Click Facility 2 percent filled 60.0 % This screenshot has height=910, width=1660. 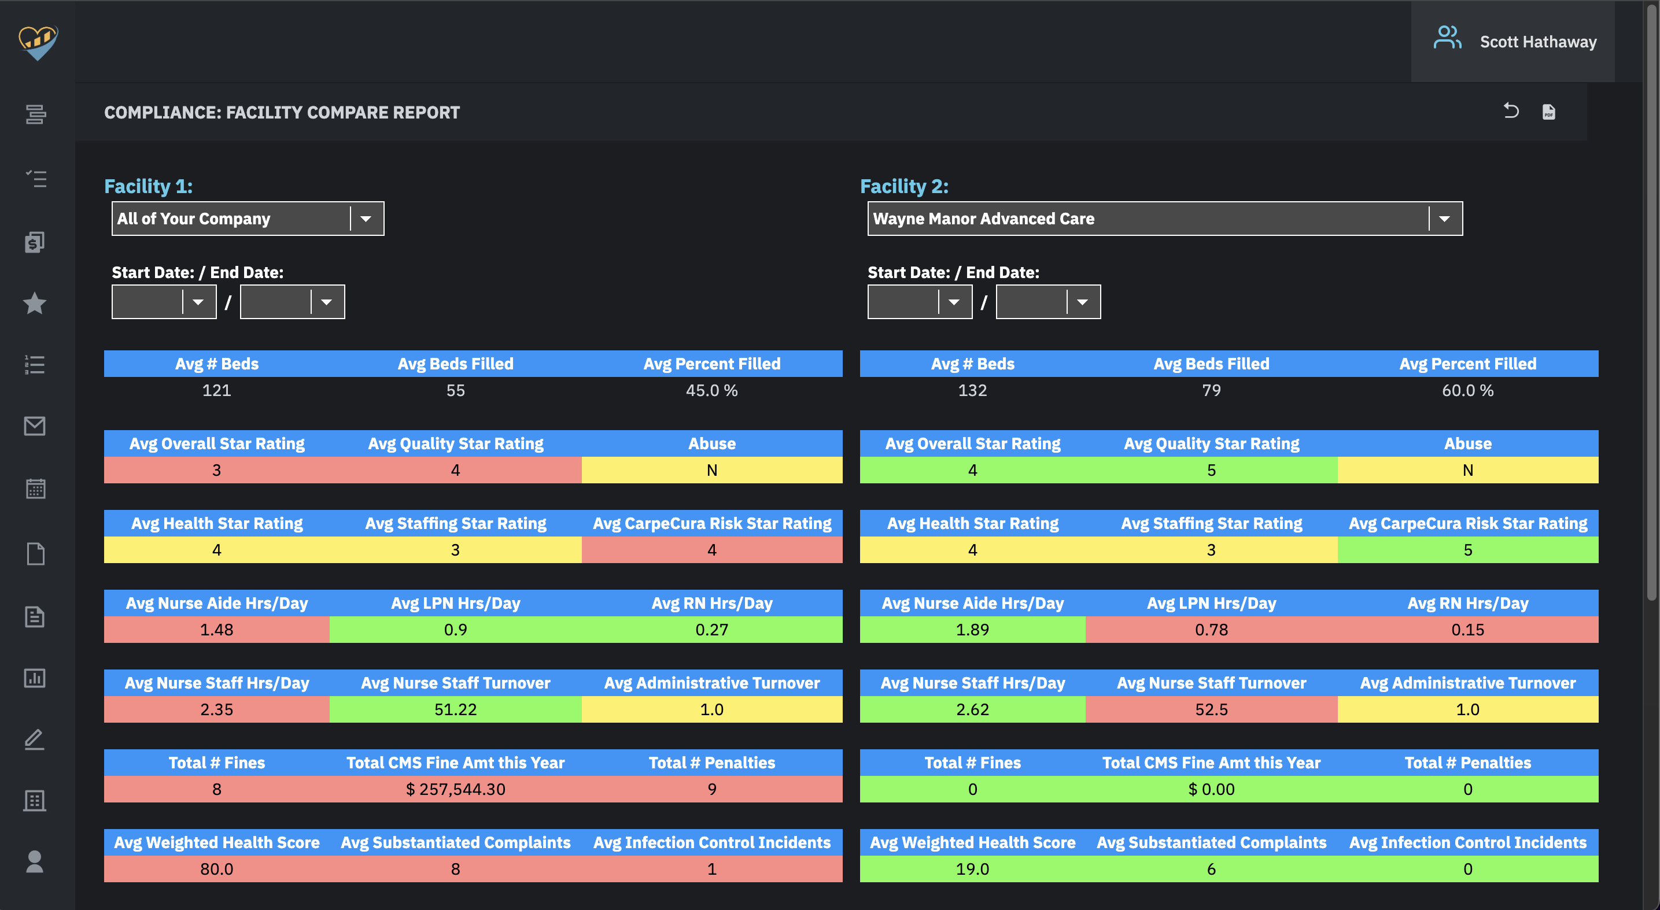(1467, 390)
